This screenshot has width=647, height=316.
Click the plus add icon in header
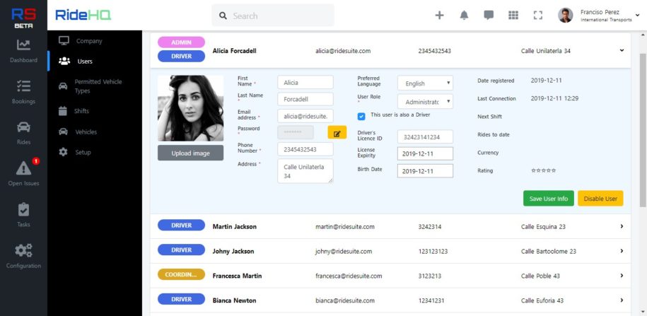pyautogui.click(x=439, y=15)
